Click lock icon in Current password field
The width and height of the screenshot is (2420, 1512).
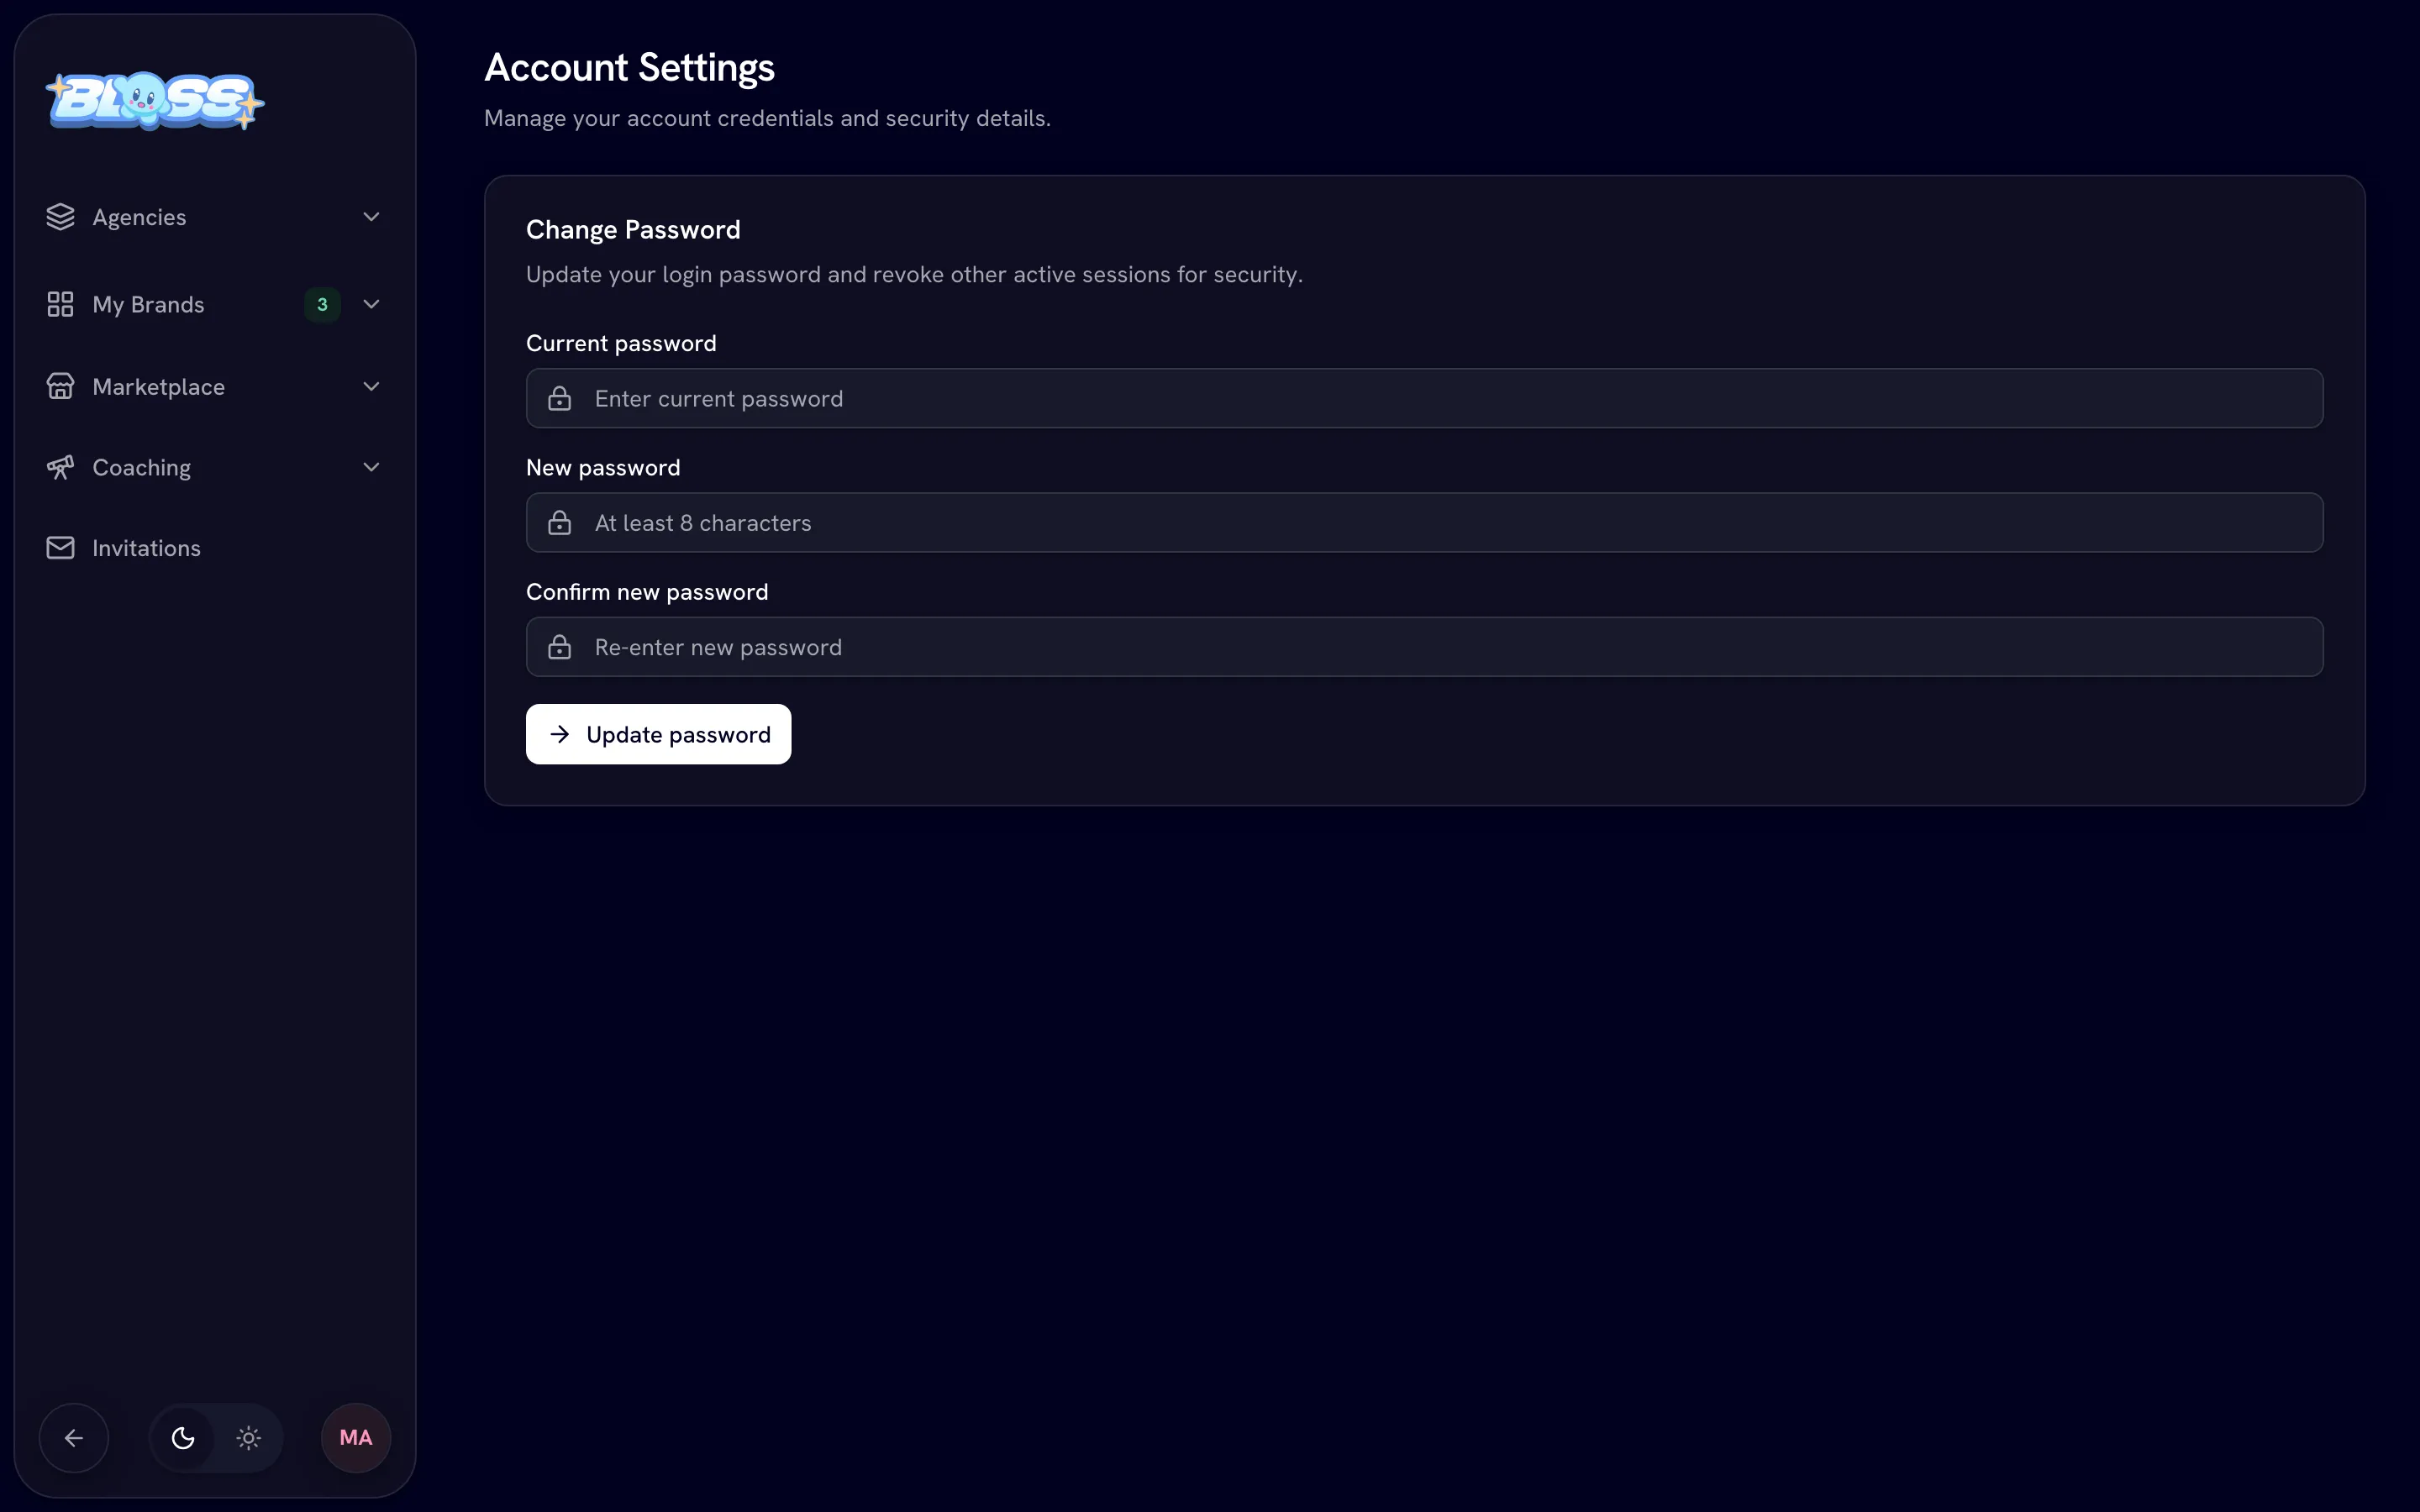coord(560,399)
